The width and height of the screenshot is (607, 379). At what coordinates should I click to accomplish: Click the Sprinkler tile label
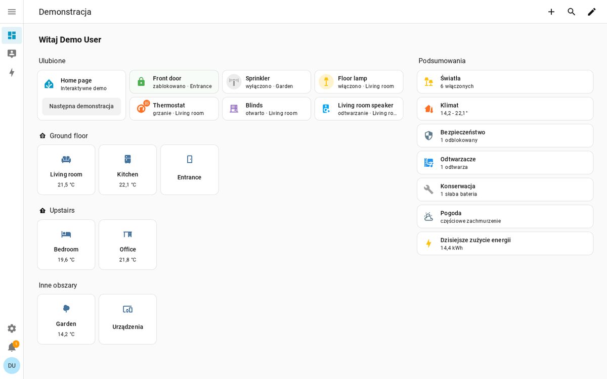click(258, 78)
